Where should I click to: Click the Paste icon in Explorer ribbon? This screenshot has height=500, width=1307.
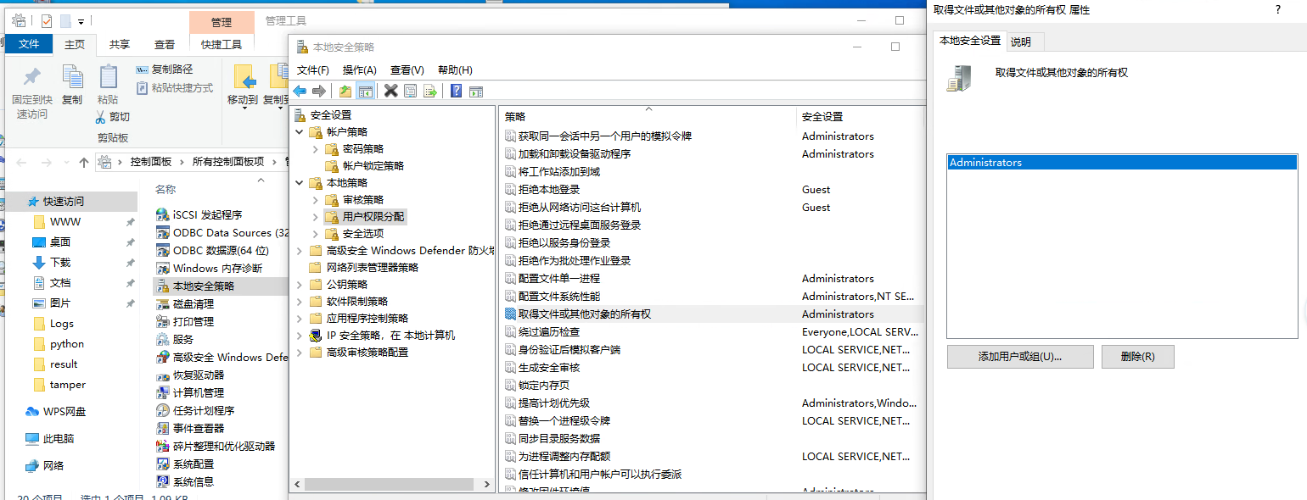108,85
